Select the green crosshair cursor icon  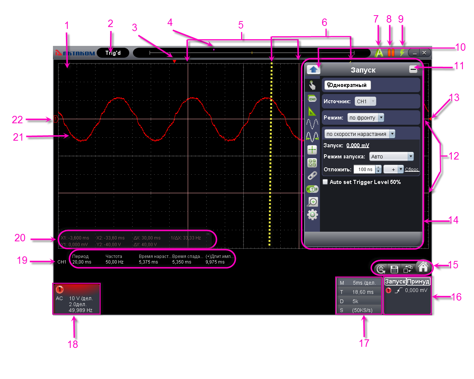coord(312,150)
